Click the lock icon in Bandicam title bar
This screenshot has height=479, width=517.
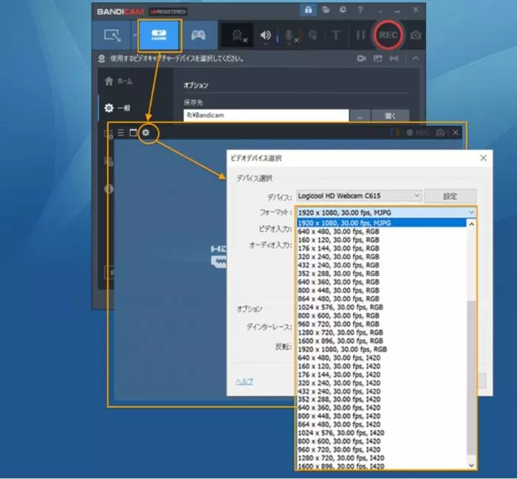[x=308, y=10]
